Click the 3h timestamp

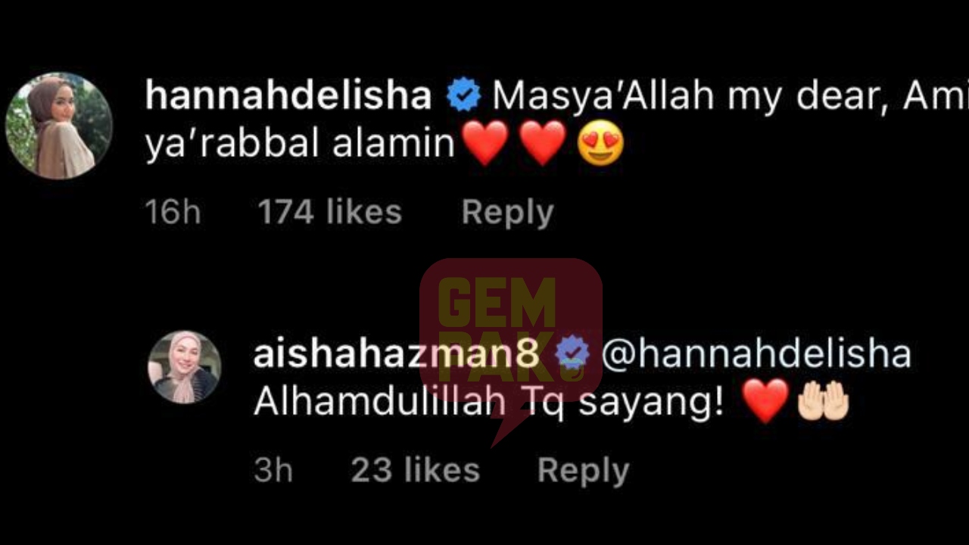point(273,470)
